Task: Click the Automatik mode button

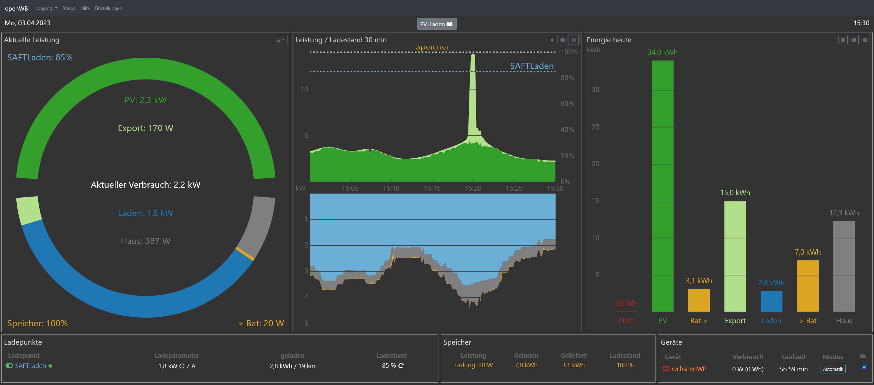Action: pos(833,369)
